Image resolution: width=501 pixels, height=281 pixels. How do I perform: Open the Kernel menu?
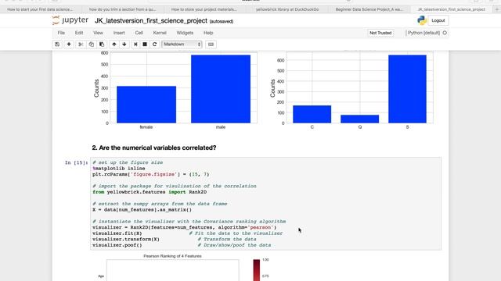point(160,33)
